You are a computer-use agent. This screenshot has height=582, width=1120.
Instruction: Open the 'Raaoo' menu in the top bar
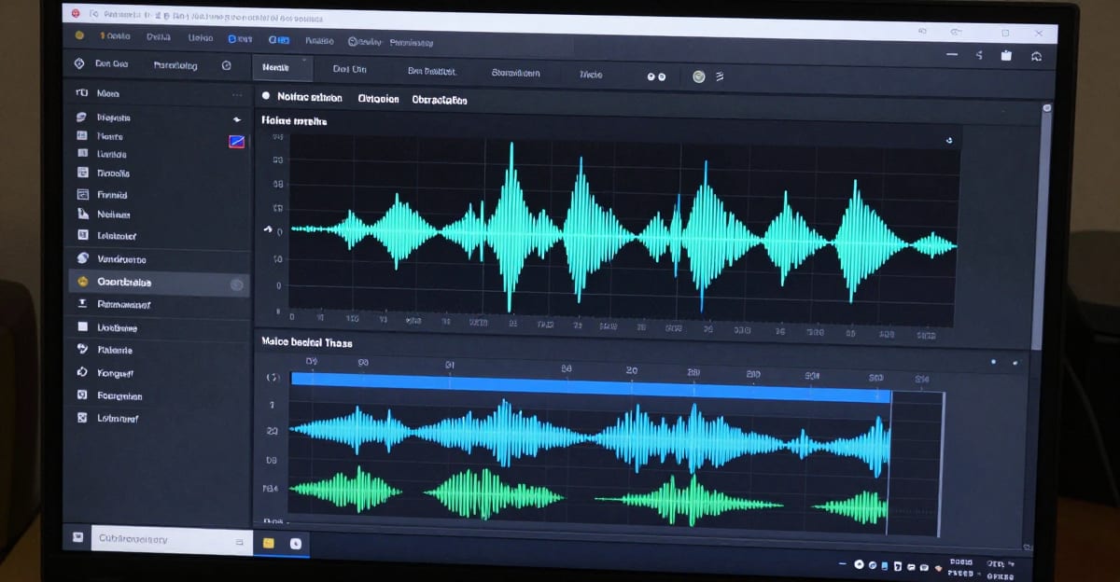319,40
